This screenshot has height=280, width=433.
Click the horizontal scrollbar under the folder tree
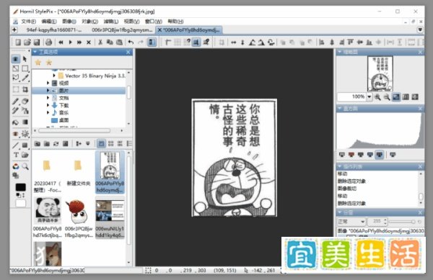pyautogui.click(x=74, y=130)
